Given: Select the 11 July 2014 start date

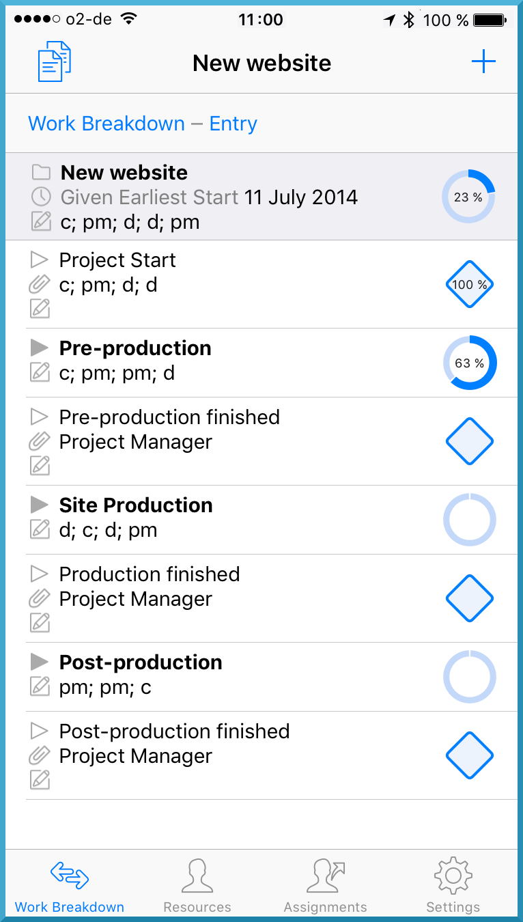Looking at the screenshot, I should [x=301, y=197].
